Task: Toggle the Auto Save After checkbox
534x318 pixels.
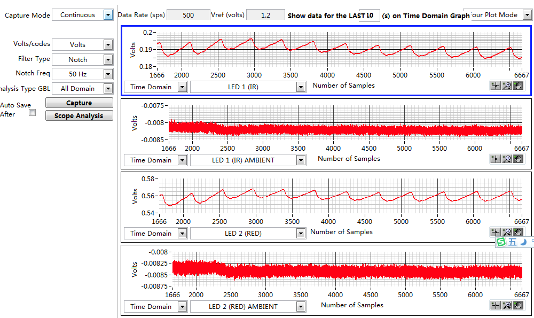Action: pos(33,112)
